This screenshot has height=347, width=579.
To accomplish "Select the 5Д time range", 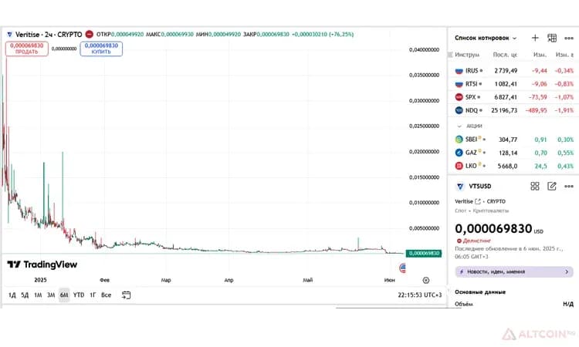I will coord(25,295).
